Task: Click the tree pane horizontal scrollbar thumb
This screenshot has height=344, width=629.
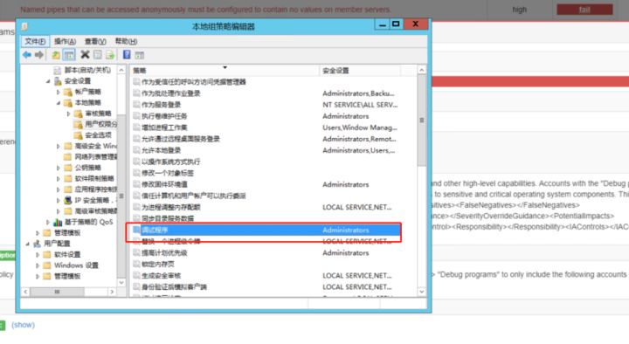Action: (58, 292)
